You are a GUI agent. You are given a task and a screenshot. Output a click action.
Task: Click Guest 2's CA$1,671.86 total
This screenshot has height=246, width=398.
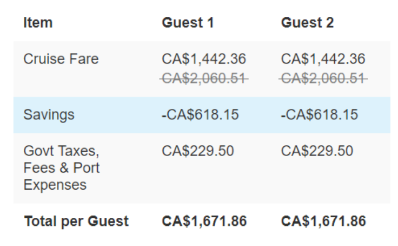coord(323,221)
